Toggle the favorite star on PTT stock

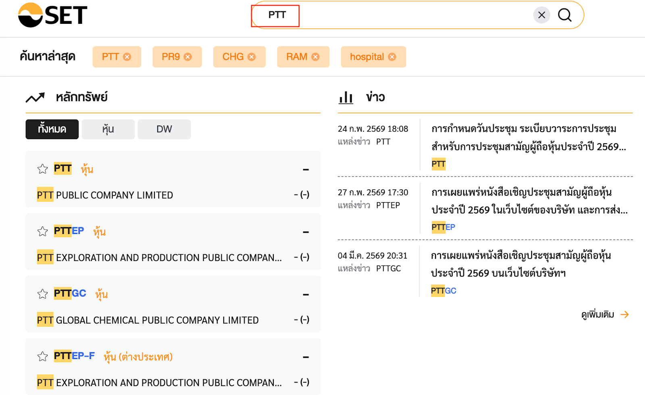tap(42, 169)
